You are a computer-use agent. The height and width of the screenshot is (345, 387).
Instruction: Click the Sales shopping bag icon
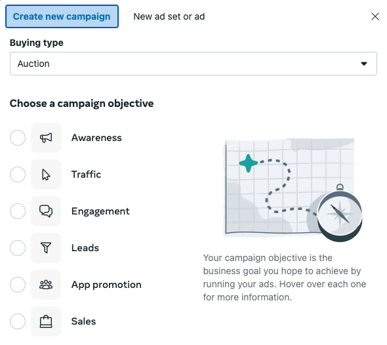(46, 321)
